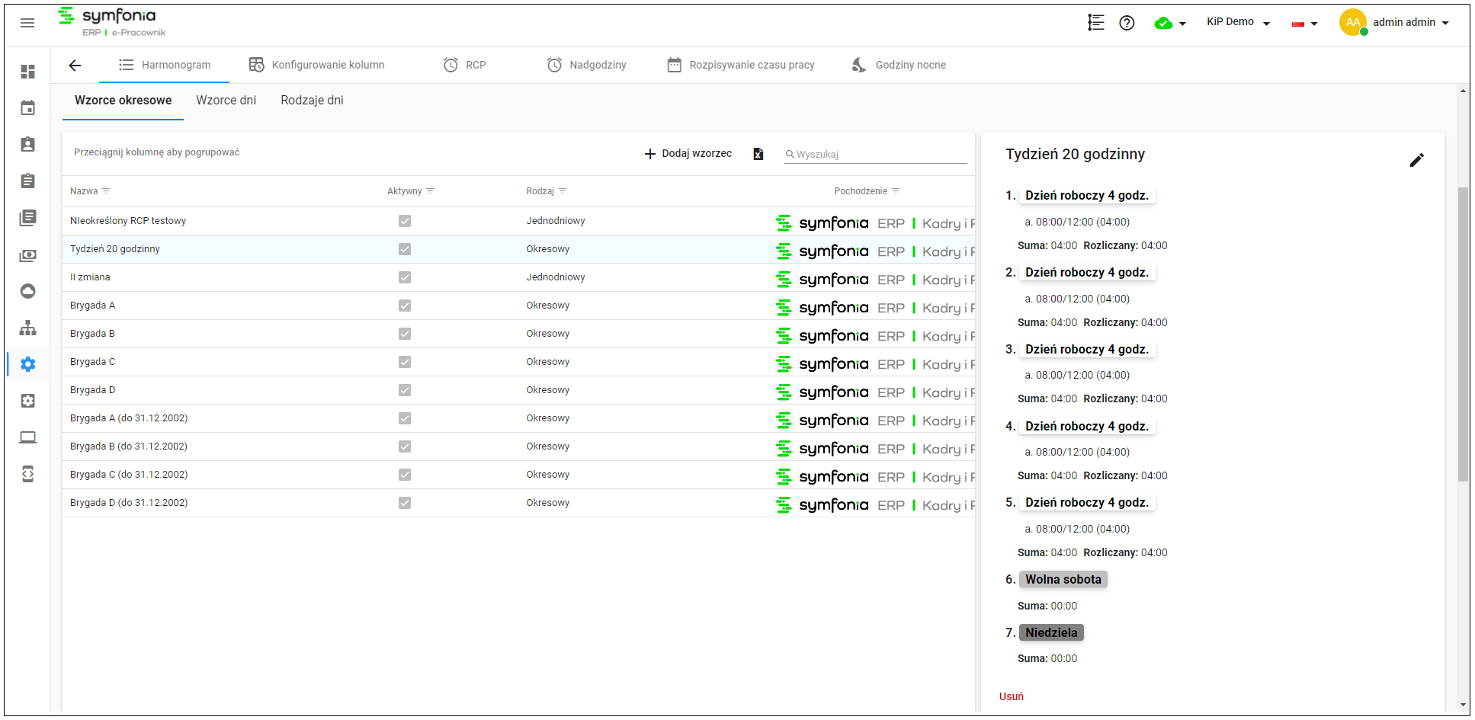Click the back arrow icon
This screenshot has width=1475, height=720.
(x=75, y=66)
